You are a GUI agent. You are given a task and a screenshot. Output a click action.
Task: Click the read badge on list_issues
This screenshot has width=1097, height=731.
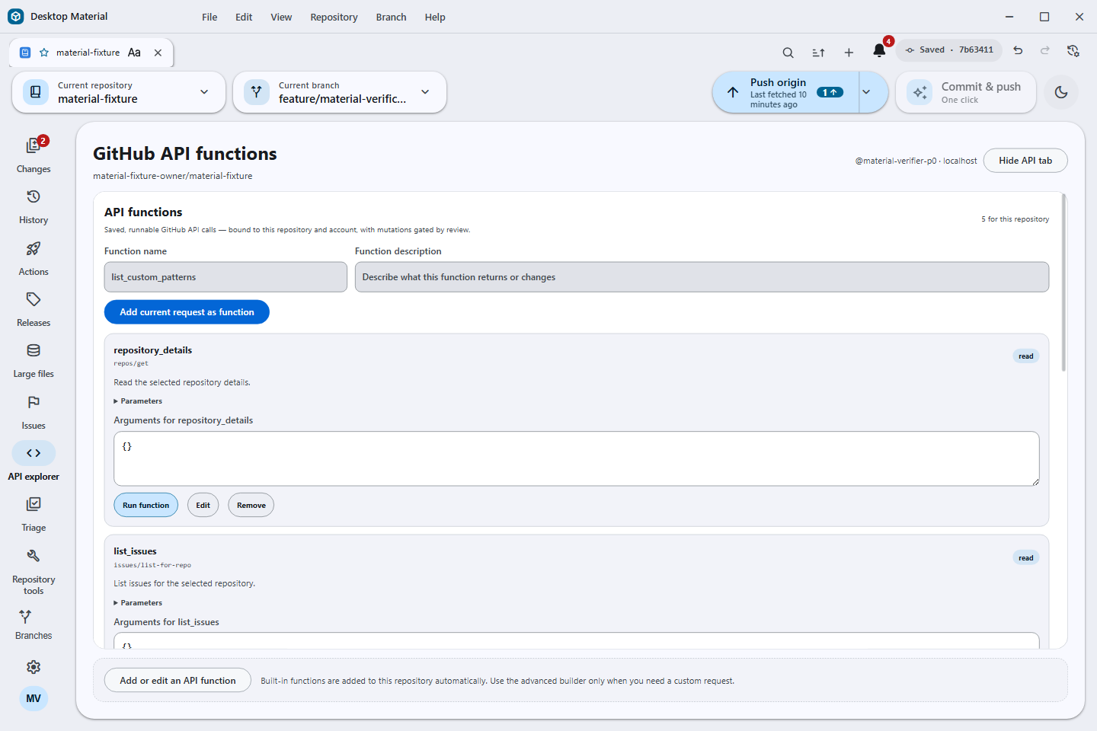(x=1026, y=558)
